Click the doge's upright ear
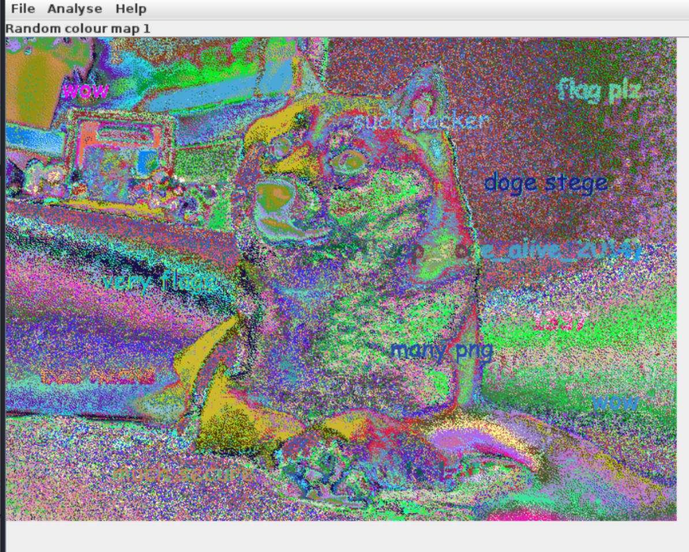The image size is (689, 552). click(417, 95)
